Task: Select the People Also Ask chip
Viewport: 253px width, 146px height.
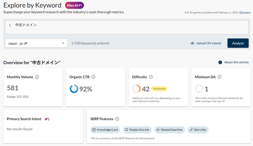Action: click(x=137, y=130)
